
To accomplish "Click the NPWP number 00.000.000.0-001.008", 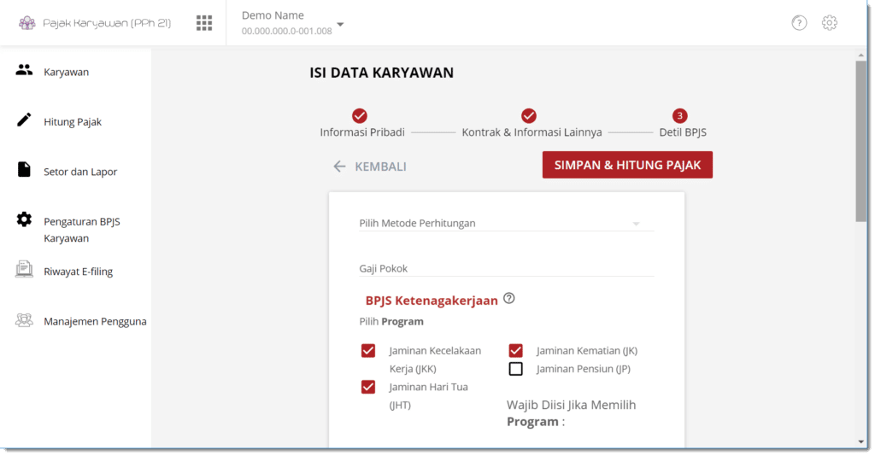I will (x=287, y=32).
